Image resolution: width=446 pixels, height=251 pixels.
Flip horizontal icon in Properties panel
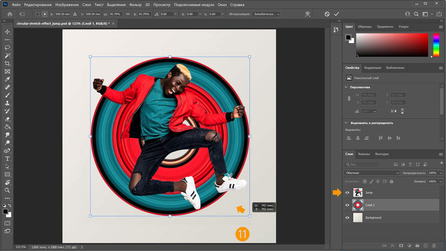(394, 111)
